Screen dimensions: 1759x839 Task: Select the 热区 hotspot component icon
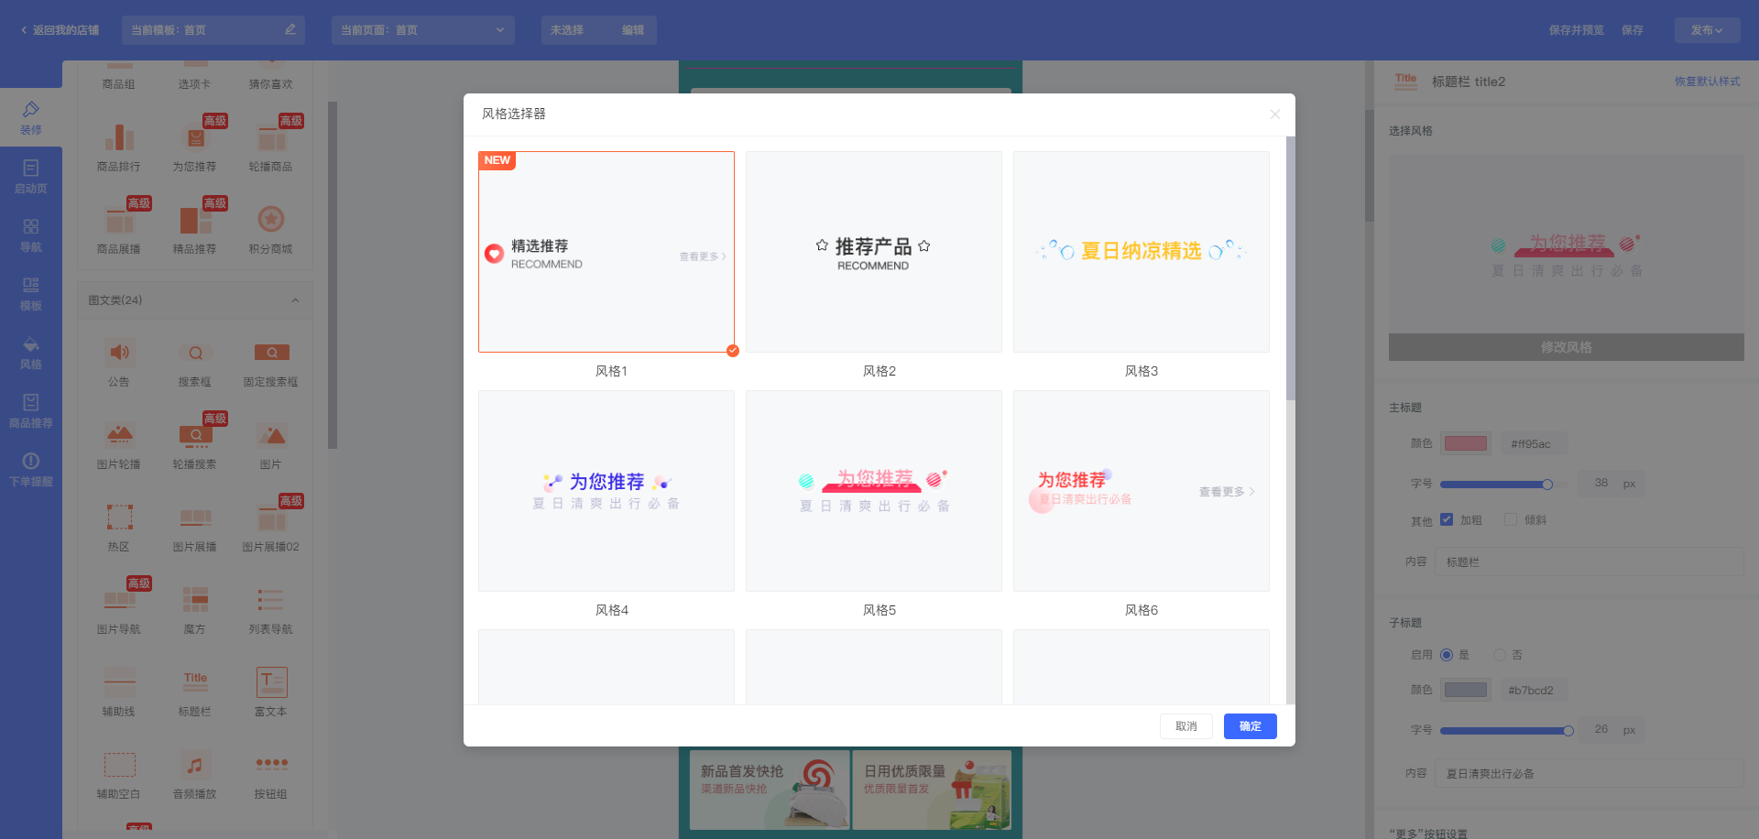pos(119,518)
